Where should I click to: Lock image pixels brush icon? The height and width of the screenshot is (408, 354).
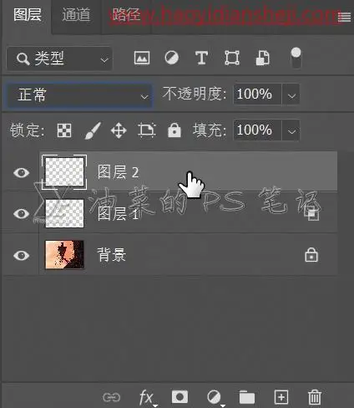click(x=93, y=130)
